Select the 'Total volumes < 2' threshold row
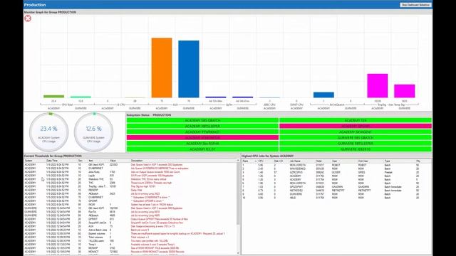The image size is (456, 256). [130, 237]
